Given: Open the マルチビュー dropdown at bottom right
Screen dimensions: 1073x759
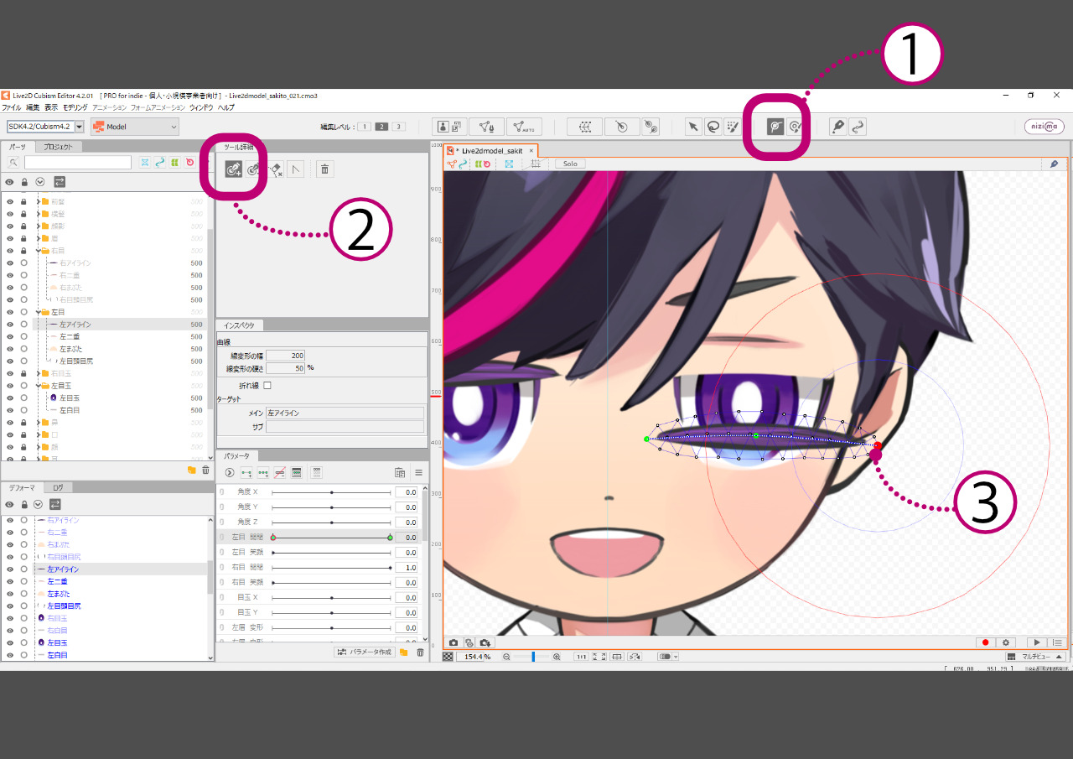Looking at the screenshot, I should pos(1035,657).
